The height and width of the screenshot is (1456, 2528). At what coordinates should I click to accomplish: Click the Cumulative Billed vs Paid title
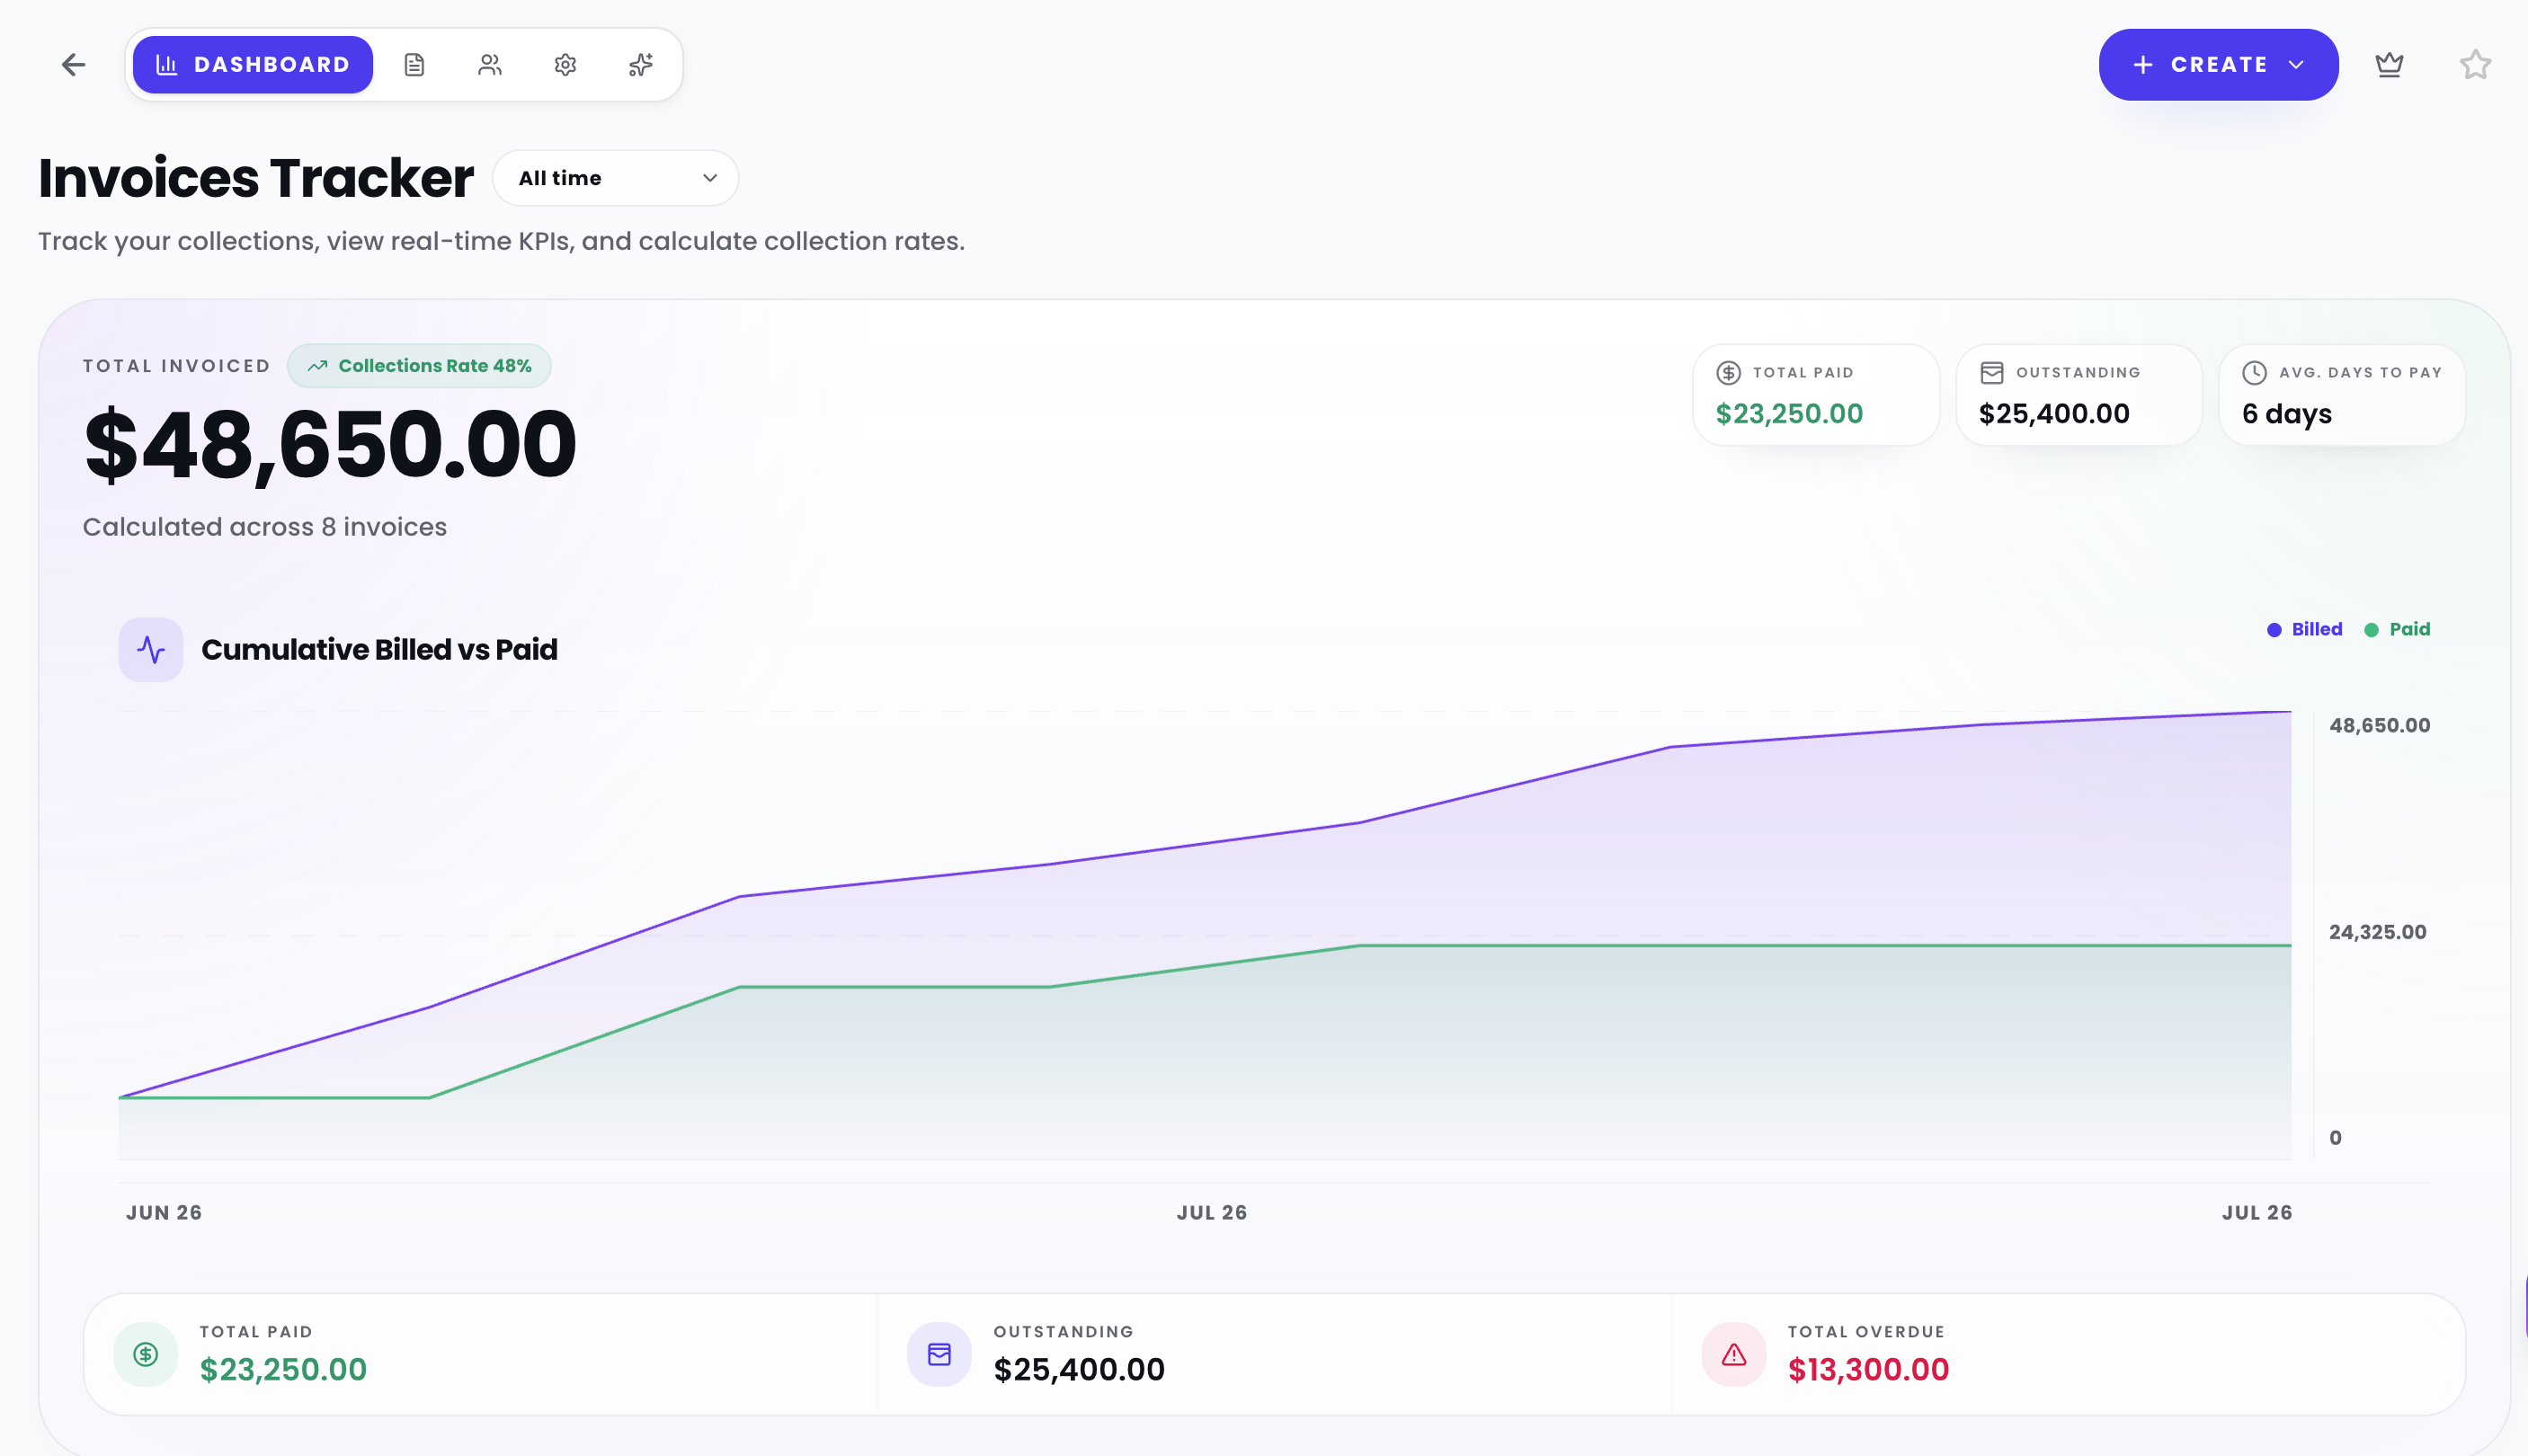(x=379, y=650)
